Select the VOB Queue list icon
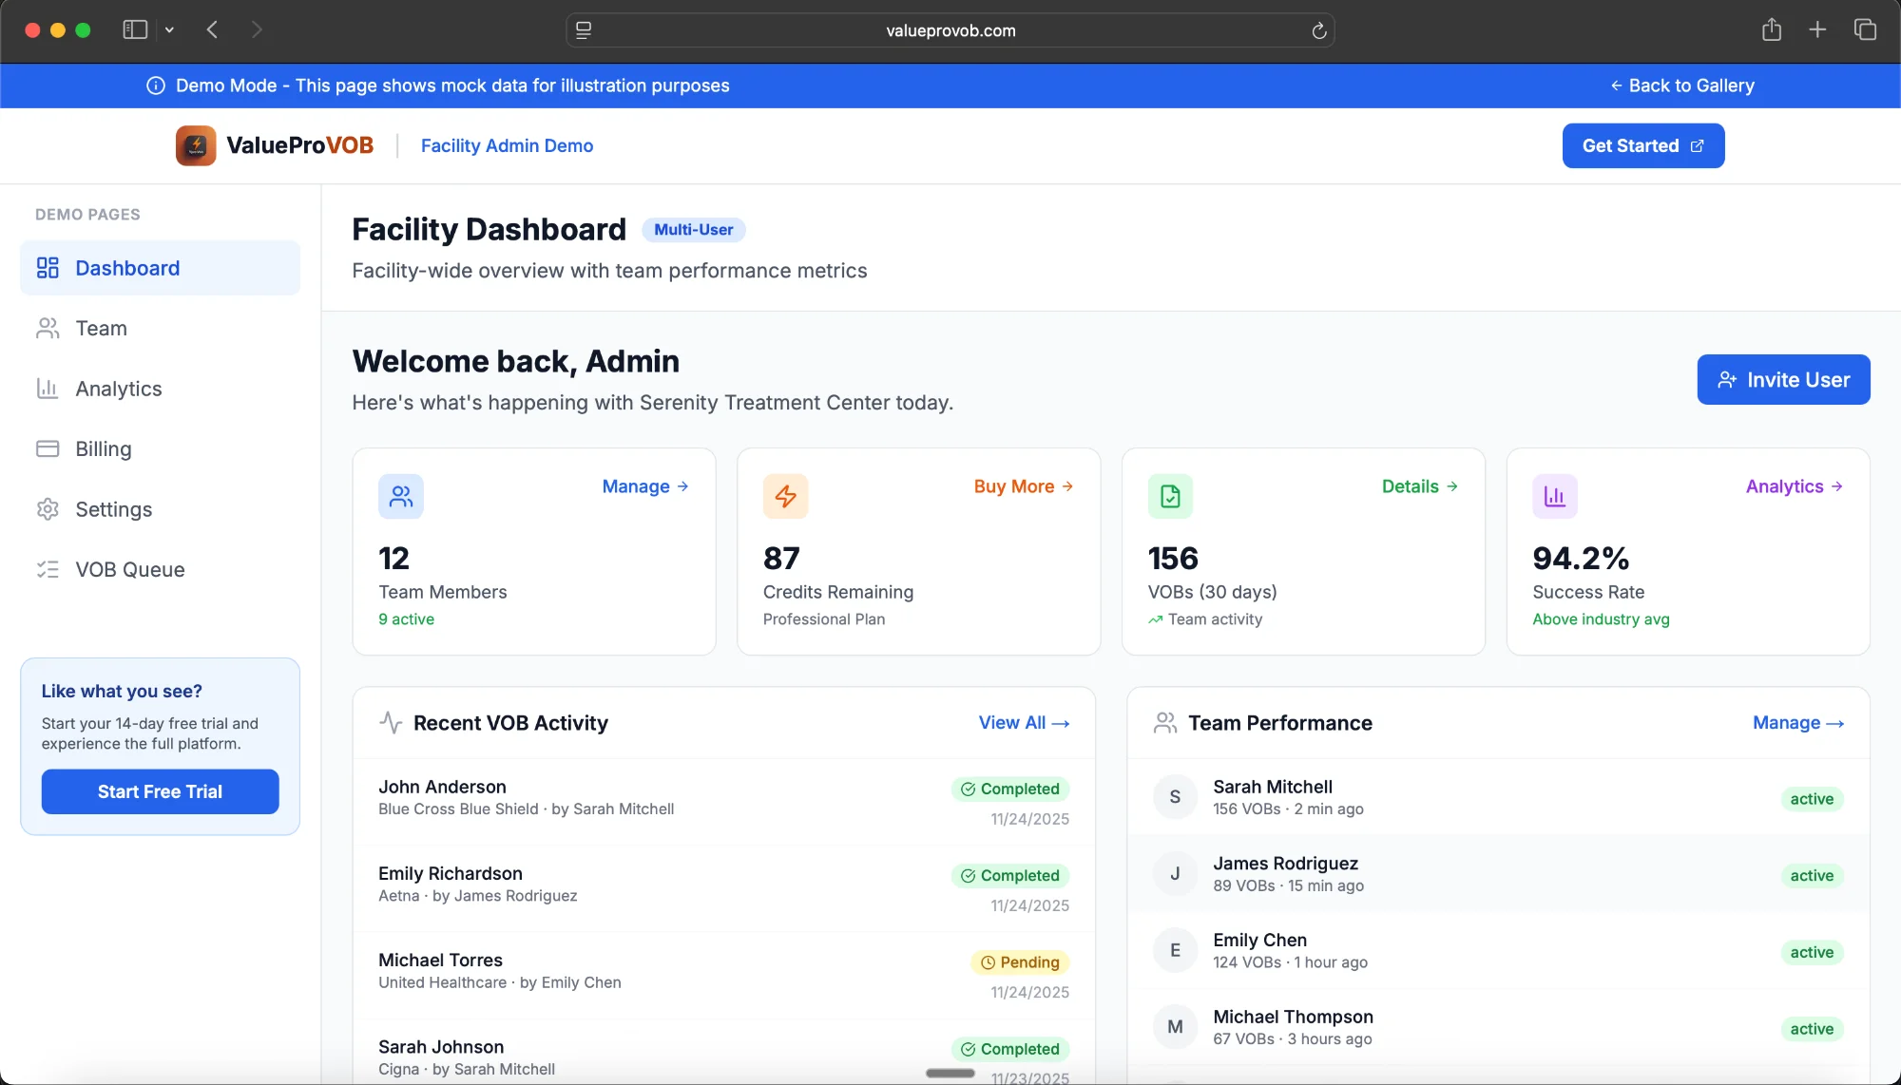 [x=48, y=569]
